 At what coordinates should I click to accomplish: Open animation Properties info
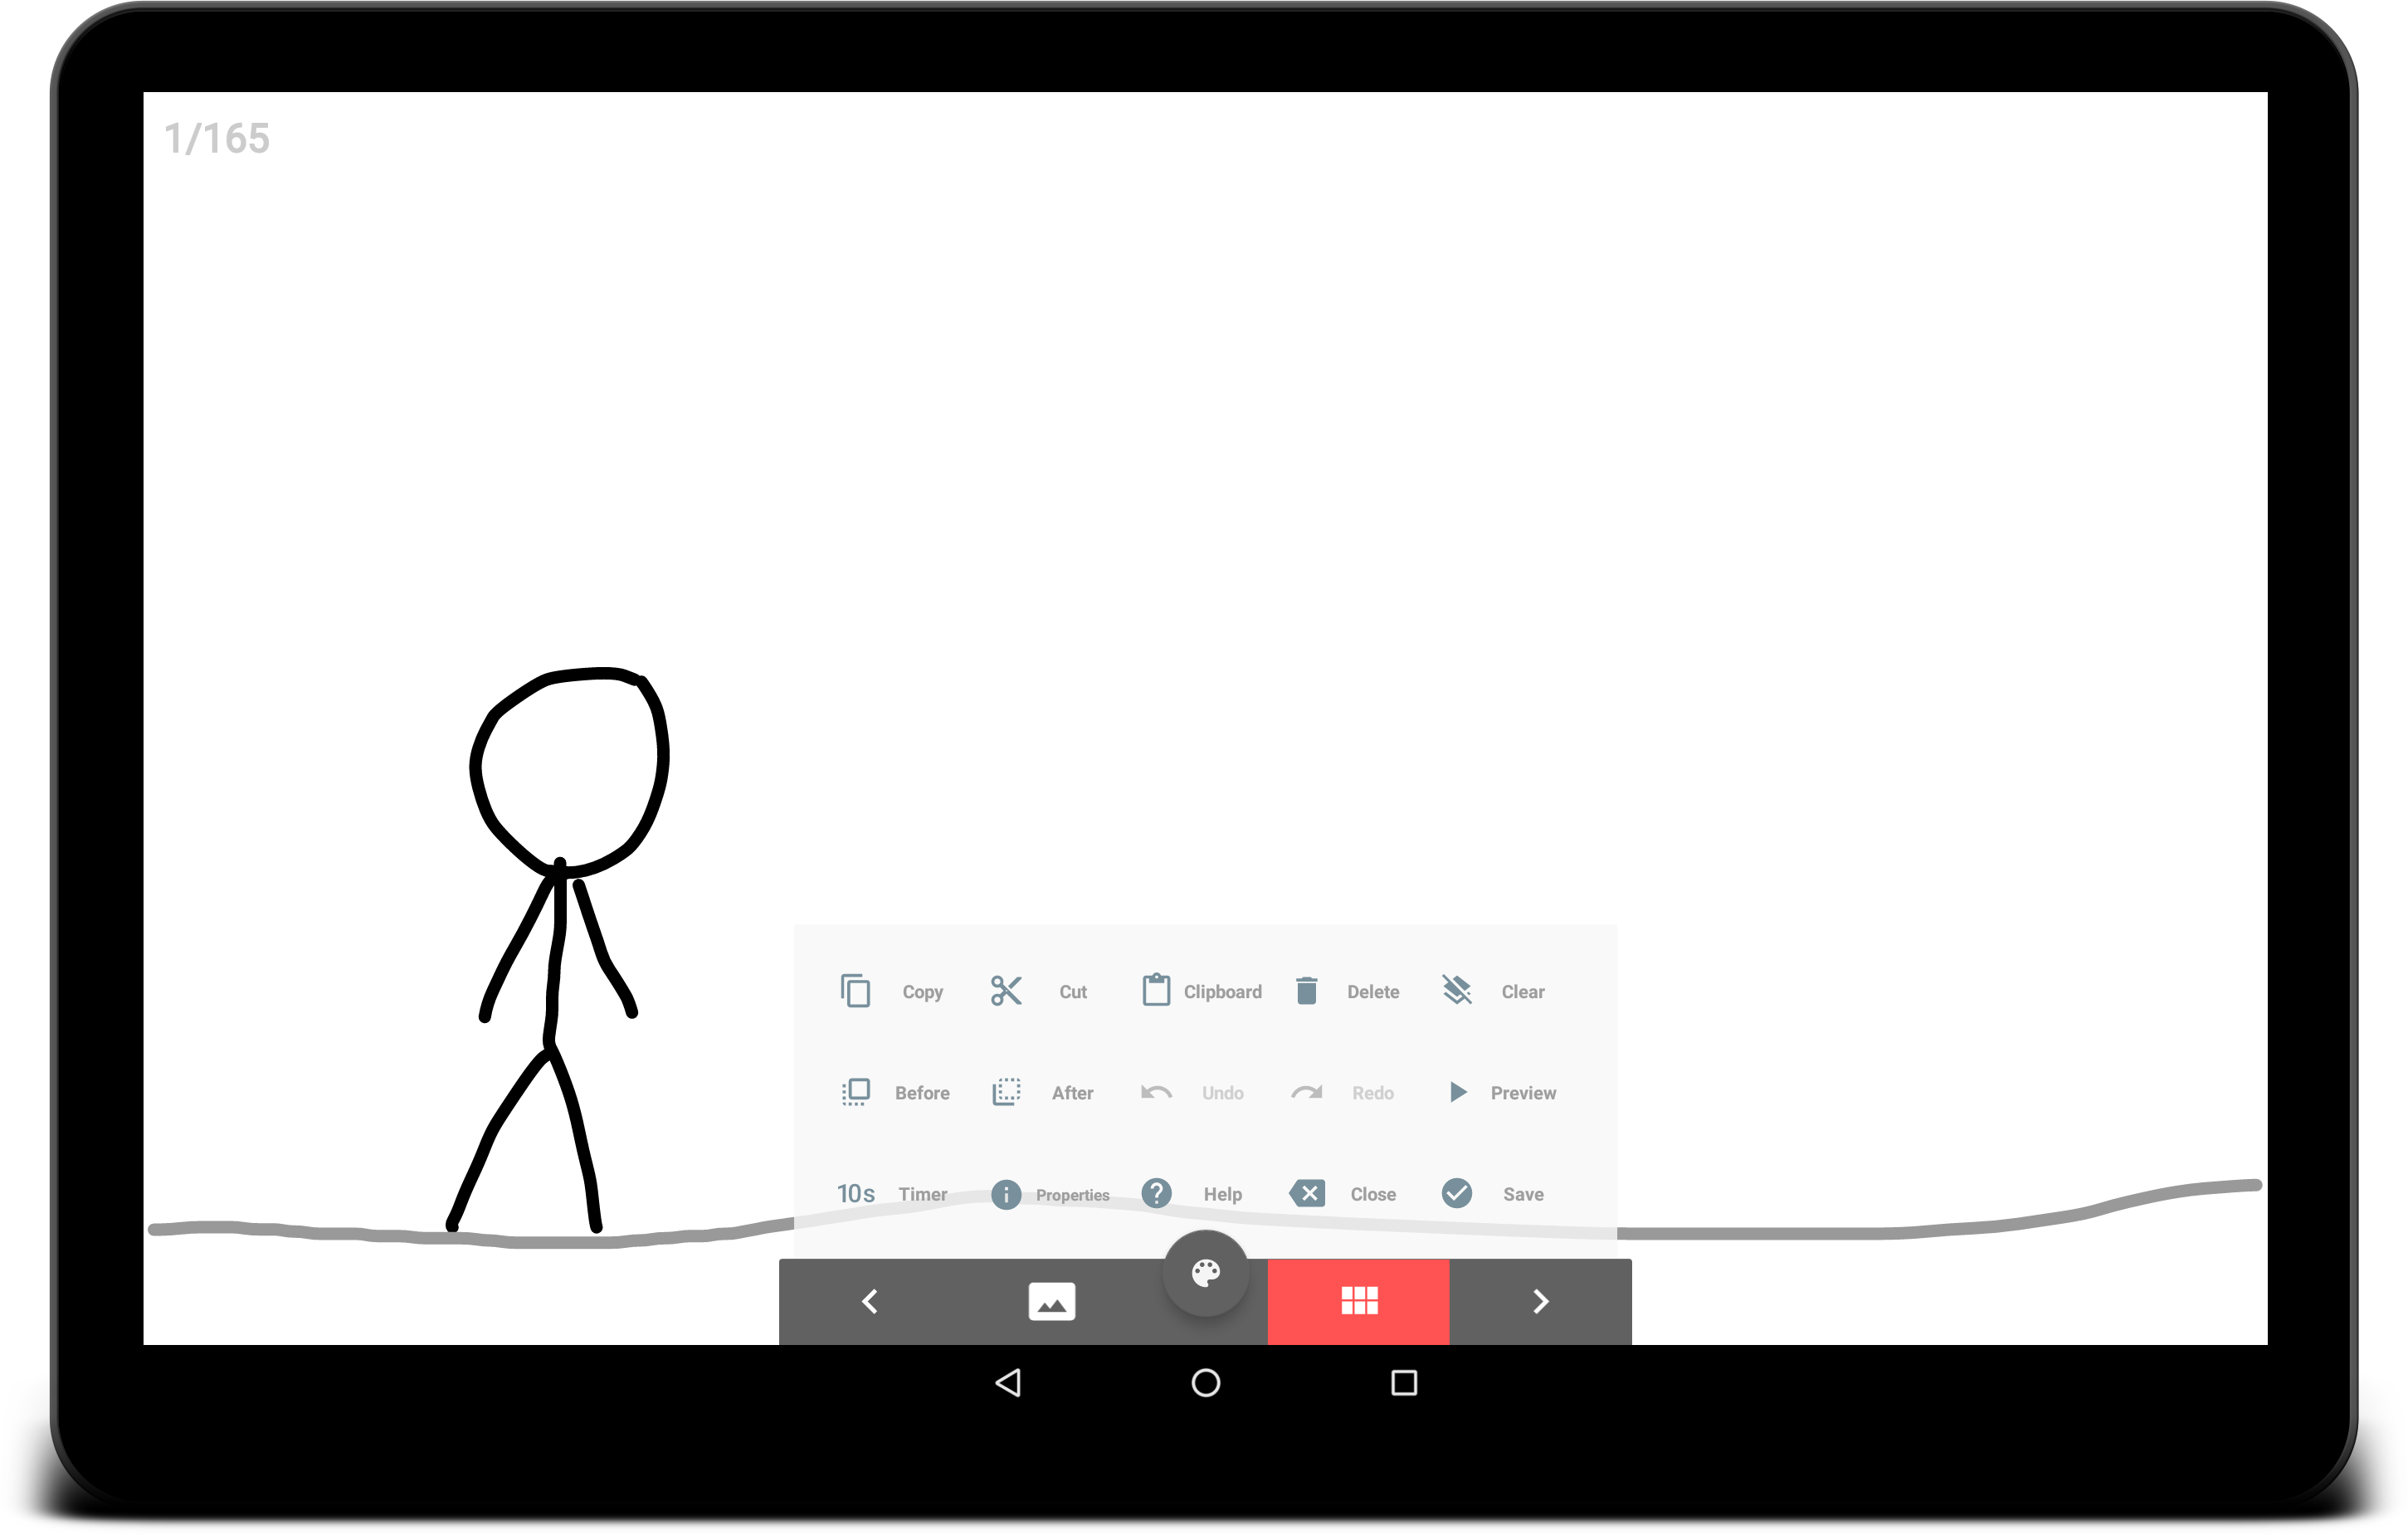click(x=1006, y=1194)
